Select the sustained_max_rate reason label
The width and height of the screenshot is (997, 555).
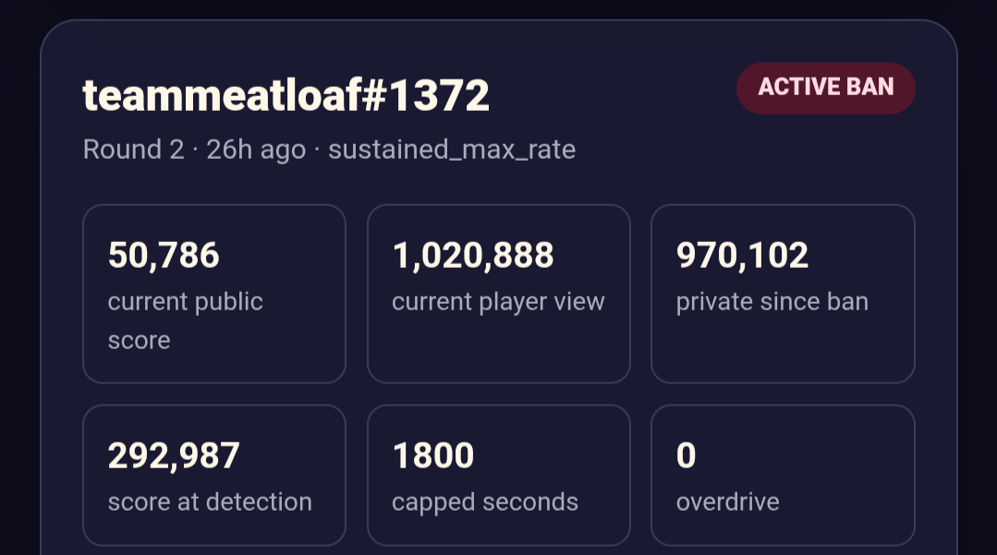pyautogui.click(x=452, y=150)
